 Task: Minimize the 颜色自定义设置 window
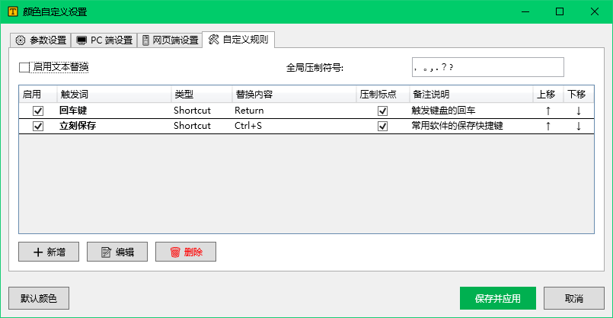click(526, 11)
